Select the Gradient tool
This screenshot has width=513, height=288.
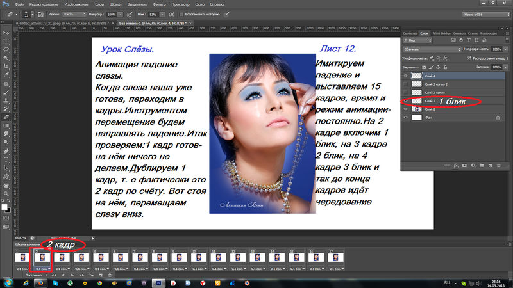tap(6, 125)
